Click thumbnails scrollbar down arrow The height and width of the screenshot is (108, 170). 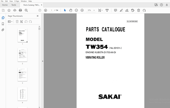(39, 107)
